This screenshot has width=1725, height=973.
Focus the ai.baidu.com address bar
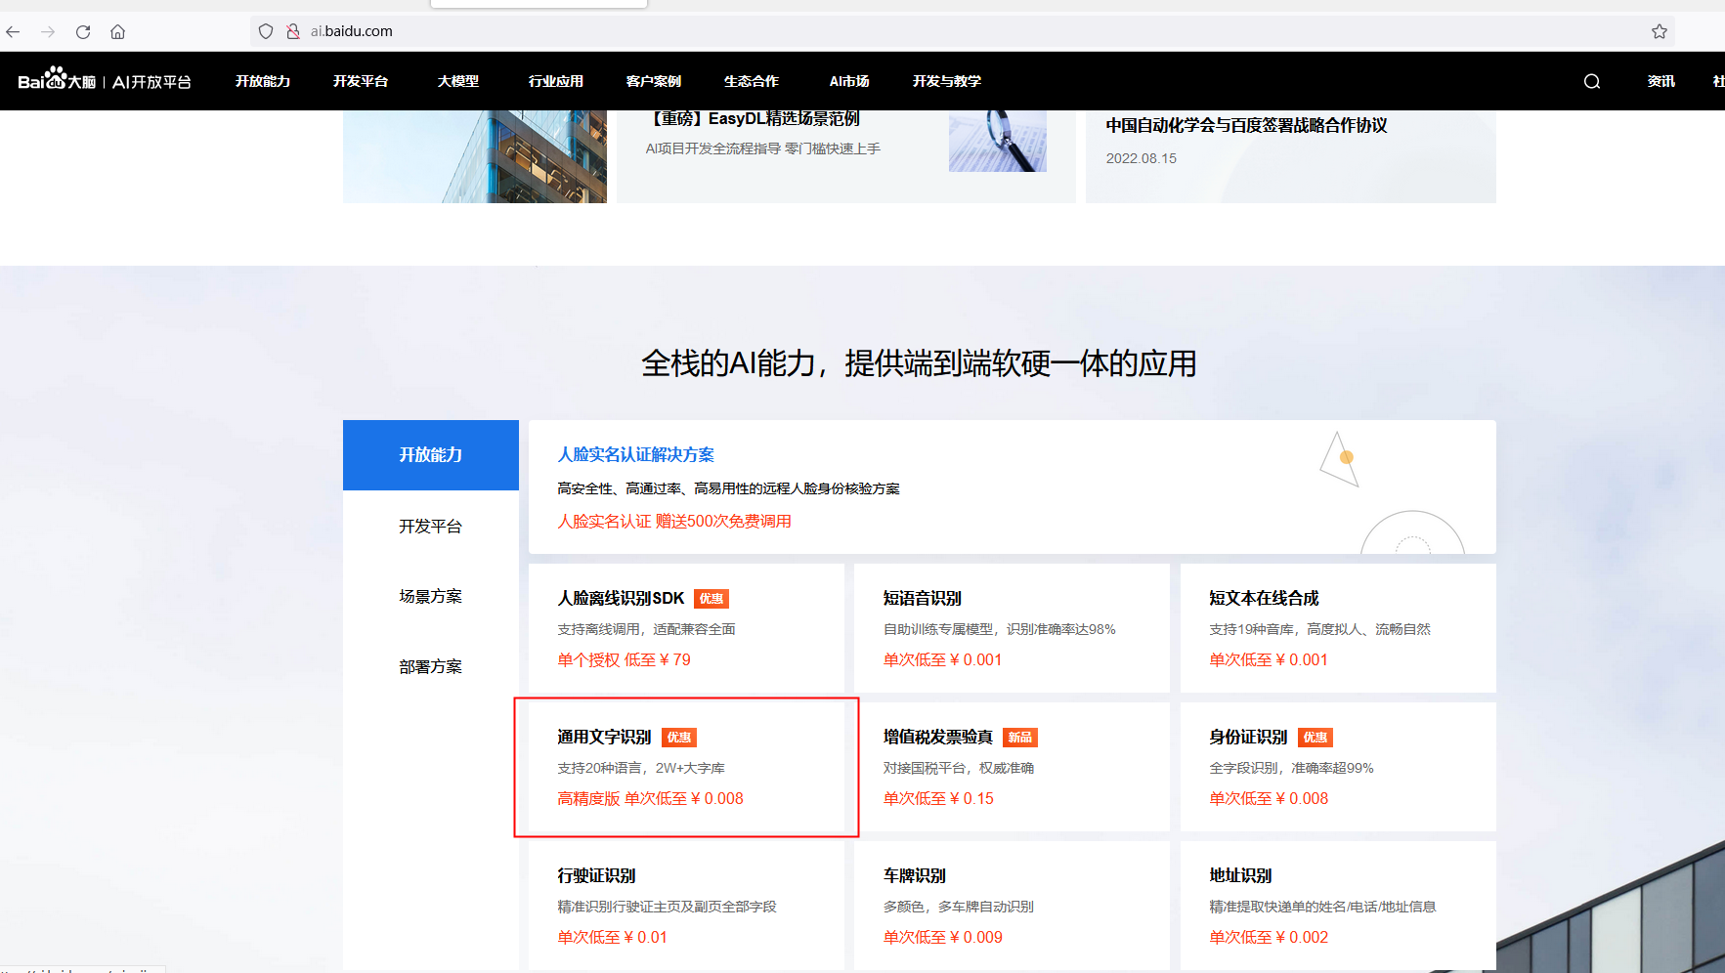point(963,31)
